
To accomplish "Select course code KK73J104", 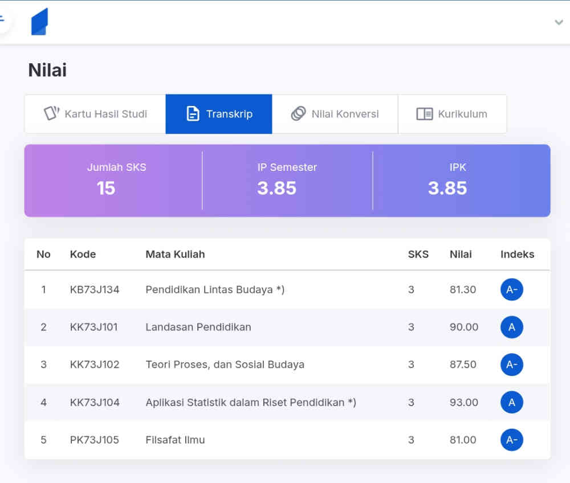I will [95, 403].
